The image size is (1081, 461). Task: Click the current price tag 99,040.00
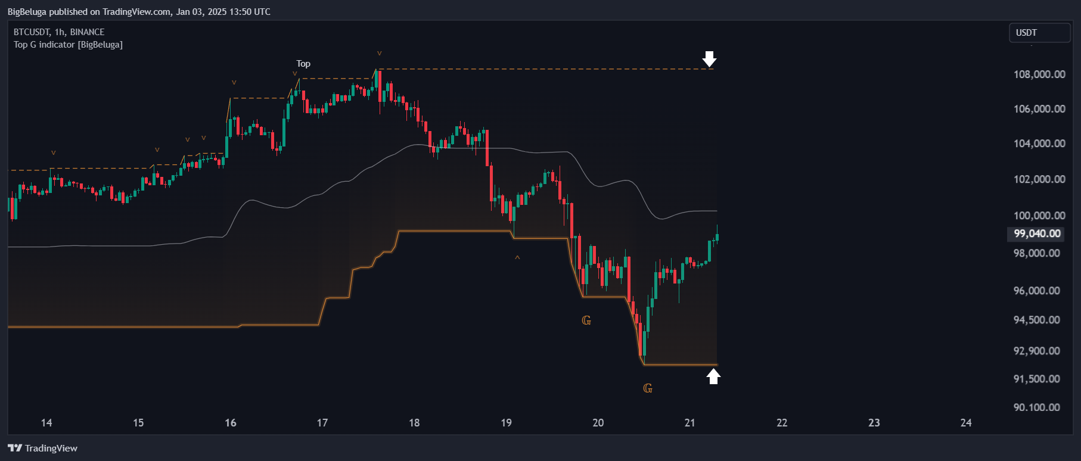point(1037,233)
